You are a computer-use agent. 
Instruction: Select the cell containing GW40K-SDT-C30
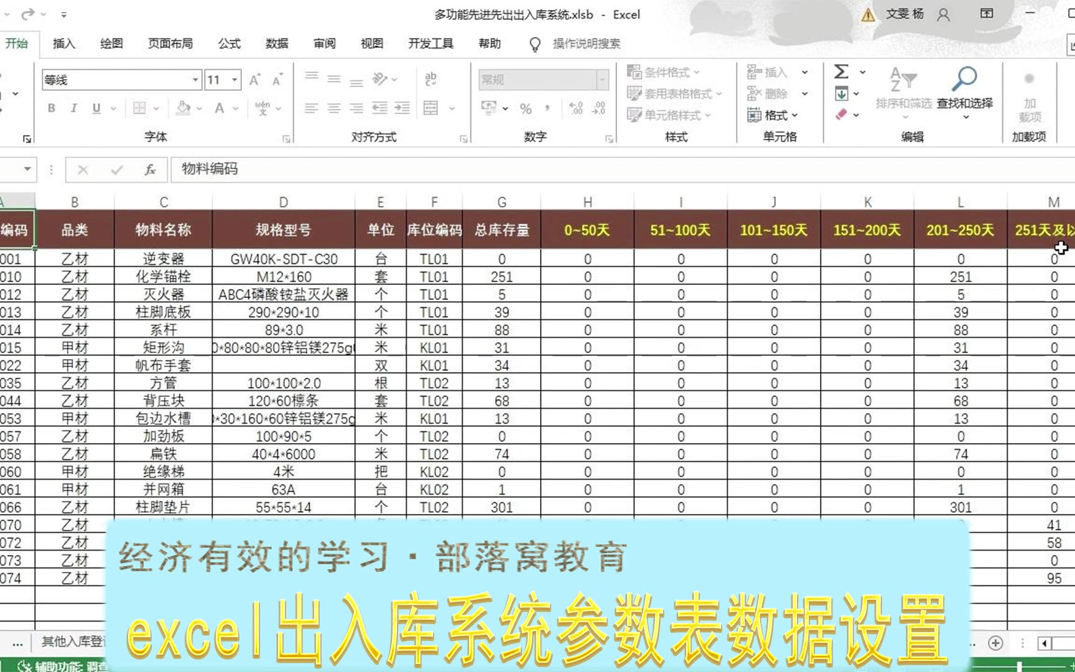pos(284,259)
